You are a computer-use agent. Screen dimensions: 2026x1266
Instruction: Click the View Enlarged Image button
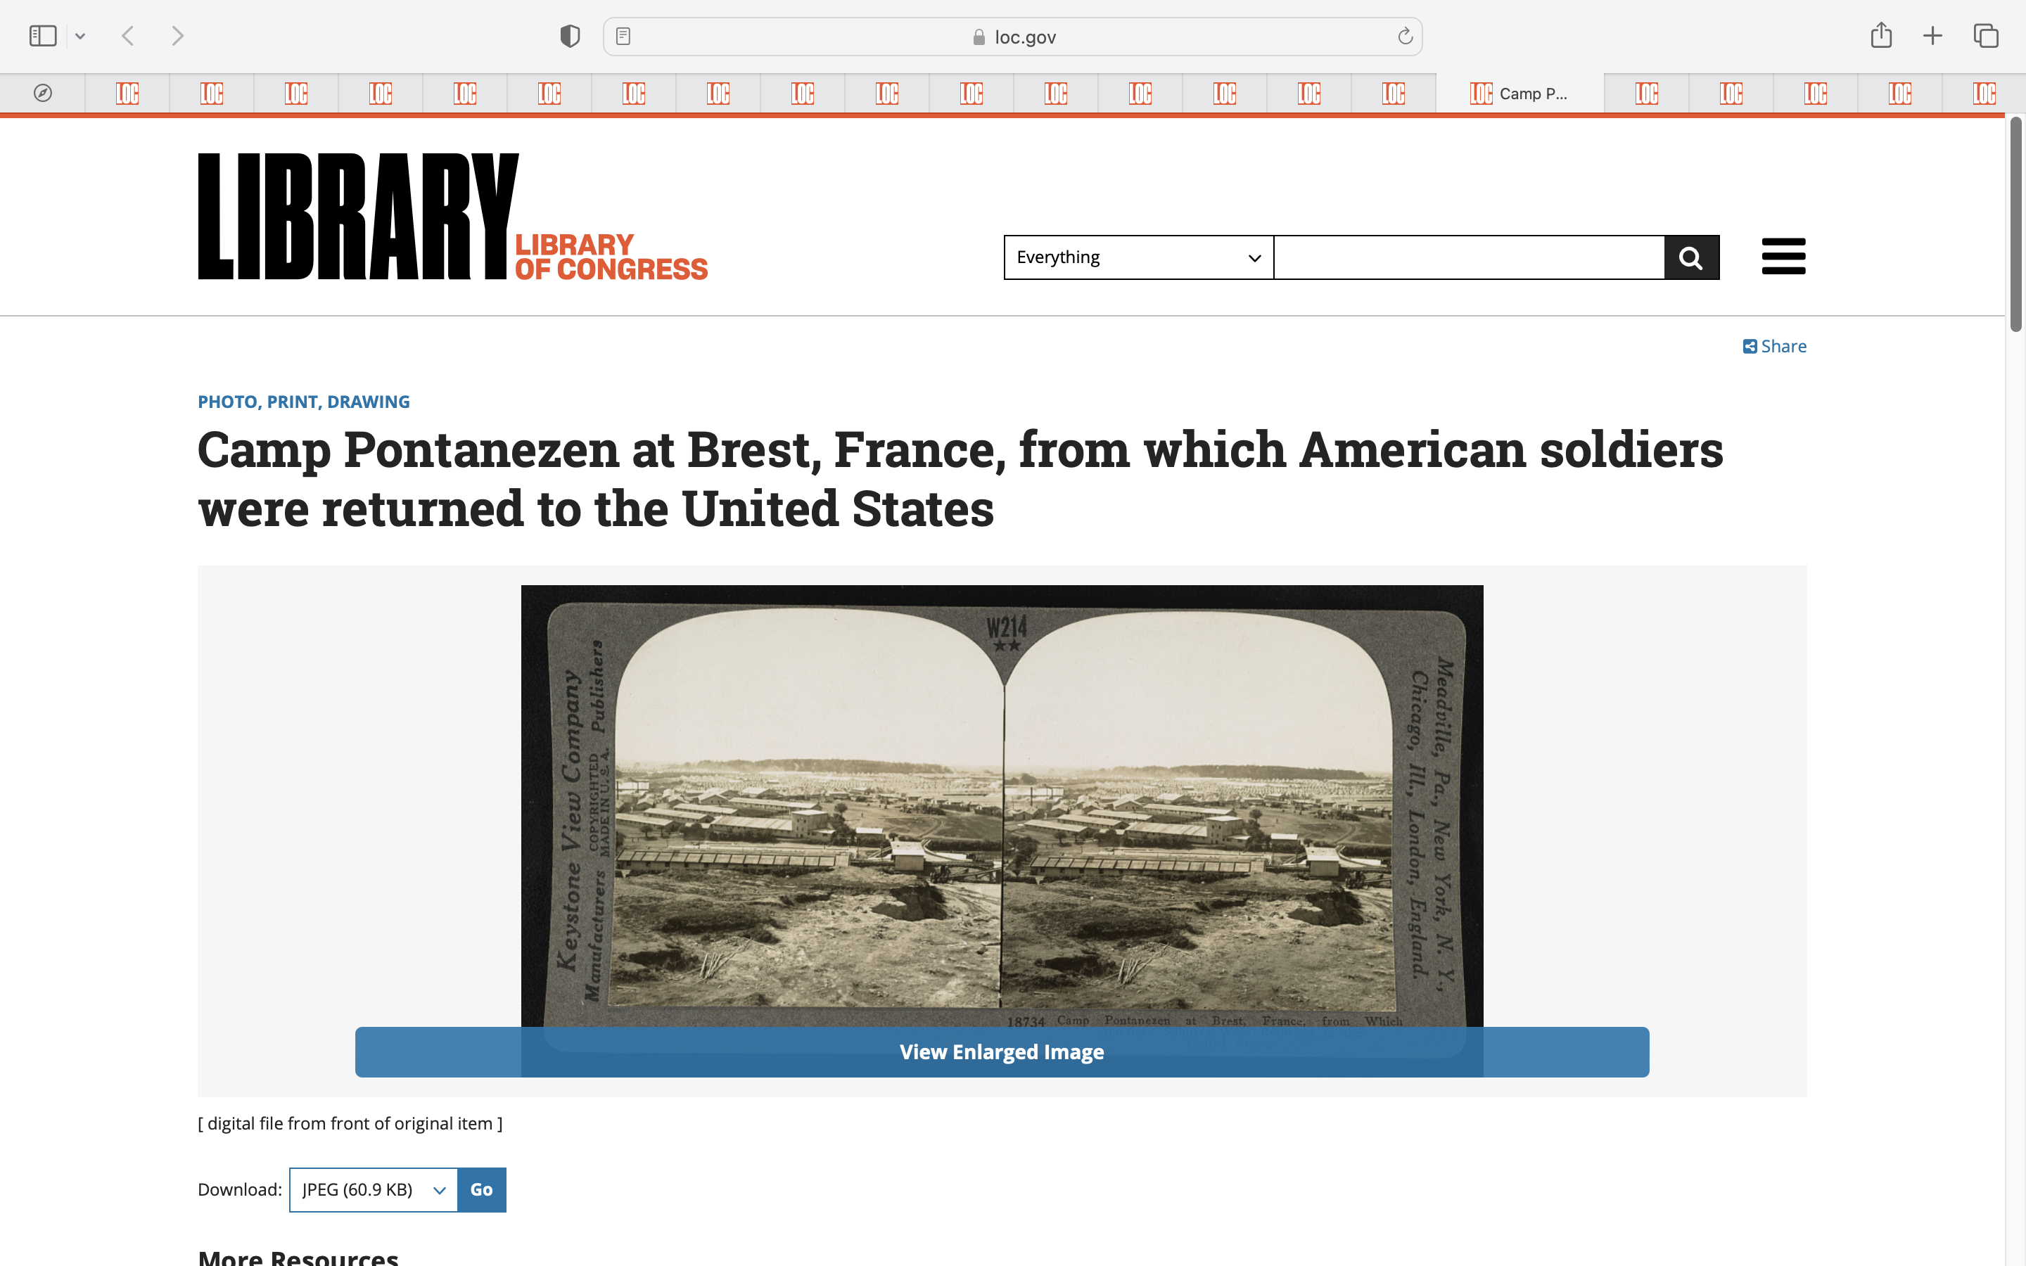point(1001,1051)
